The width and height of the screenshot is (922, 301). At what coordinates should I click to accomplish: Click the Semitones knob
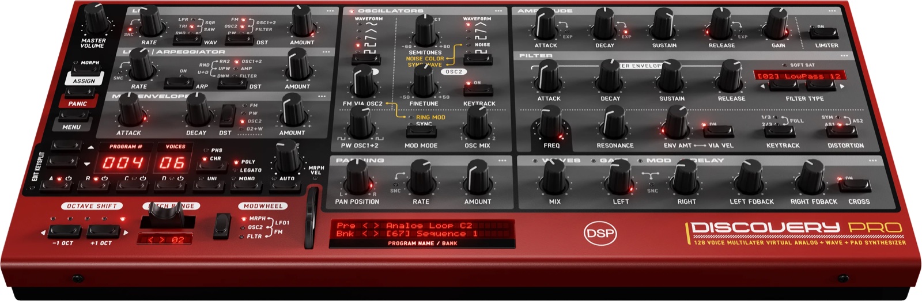(425, 31)
